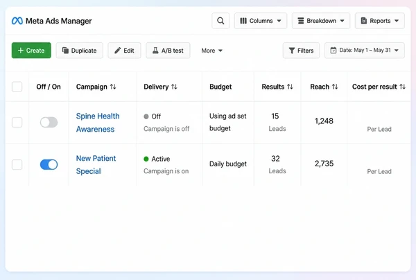The image size is (416, 280).
Task: Click the "Campaign is off" text
Action: (x=166, y=129)
